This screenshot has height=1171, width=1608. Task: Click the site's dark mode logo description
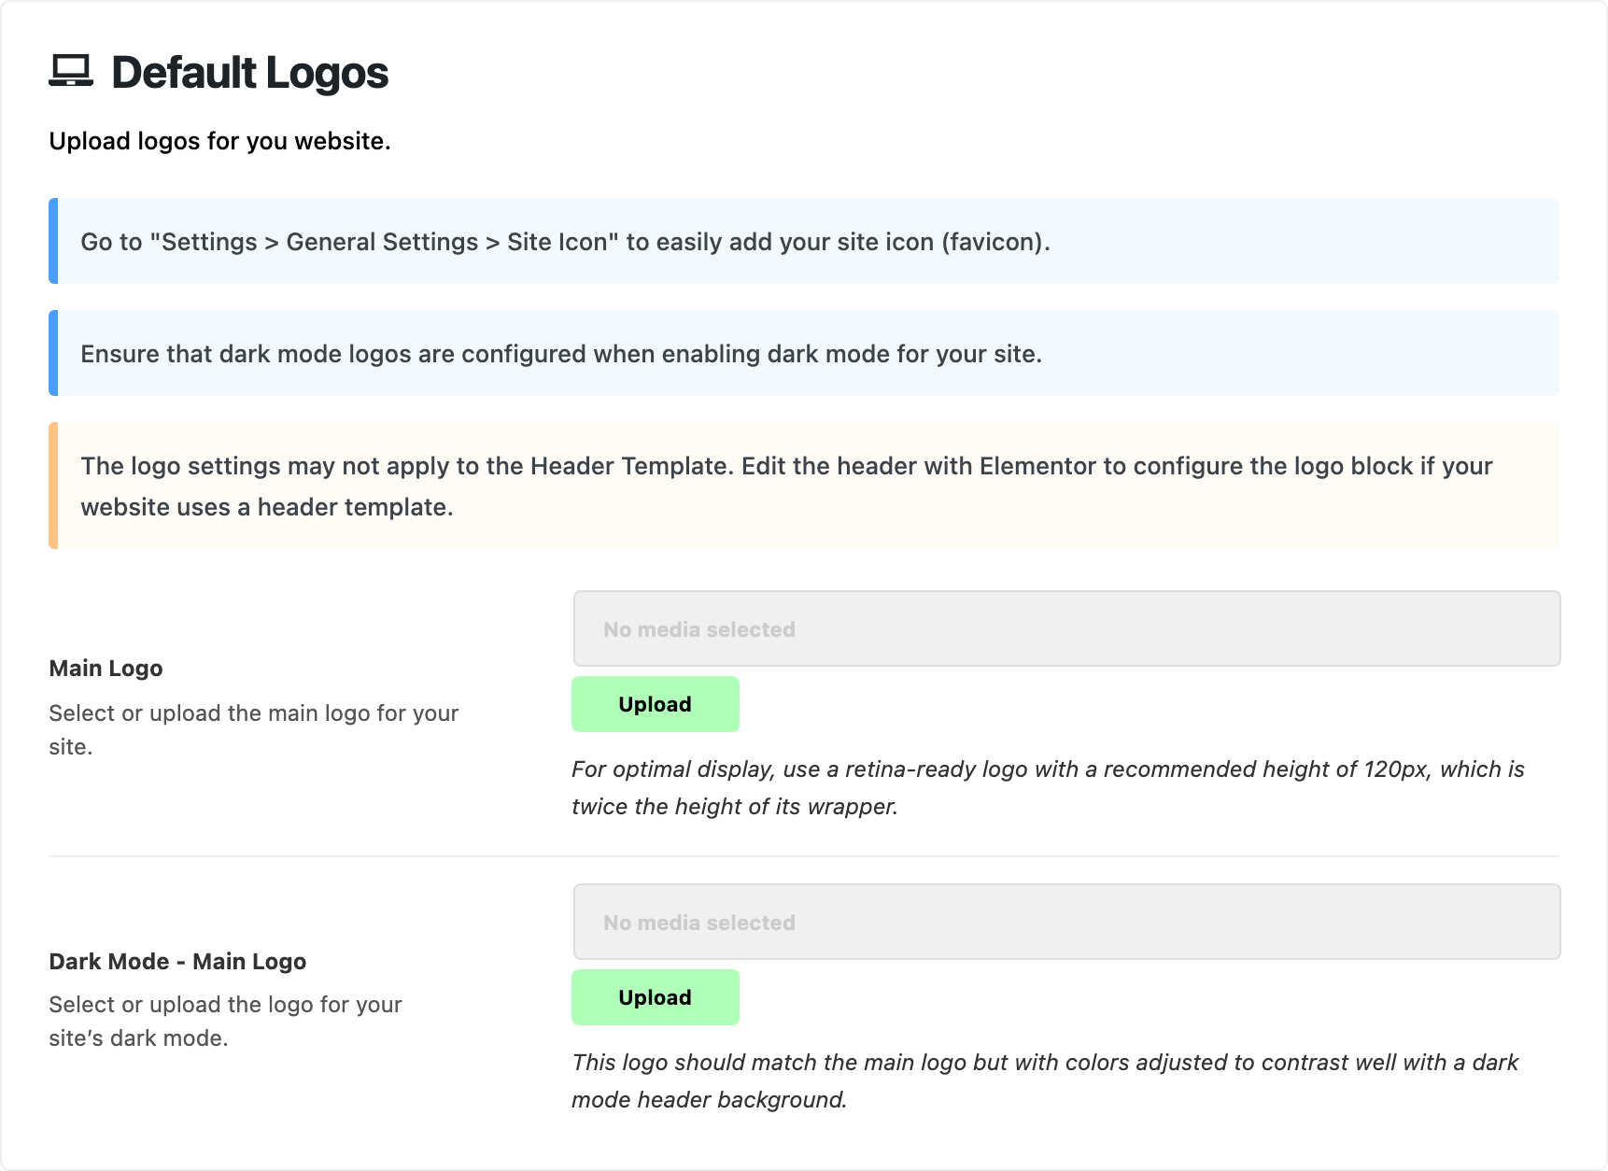tap(225, 1021)
